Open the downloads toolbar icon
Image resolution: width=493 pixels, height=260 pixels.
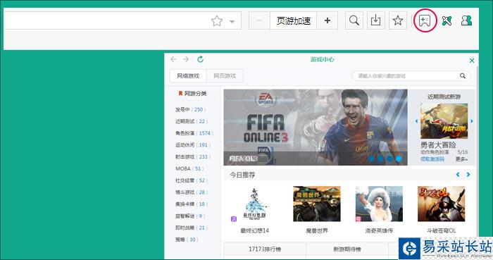pyautogui.click(x=375, y=20)
